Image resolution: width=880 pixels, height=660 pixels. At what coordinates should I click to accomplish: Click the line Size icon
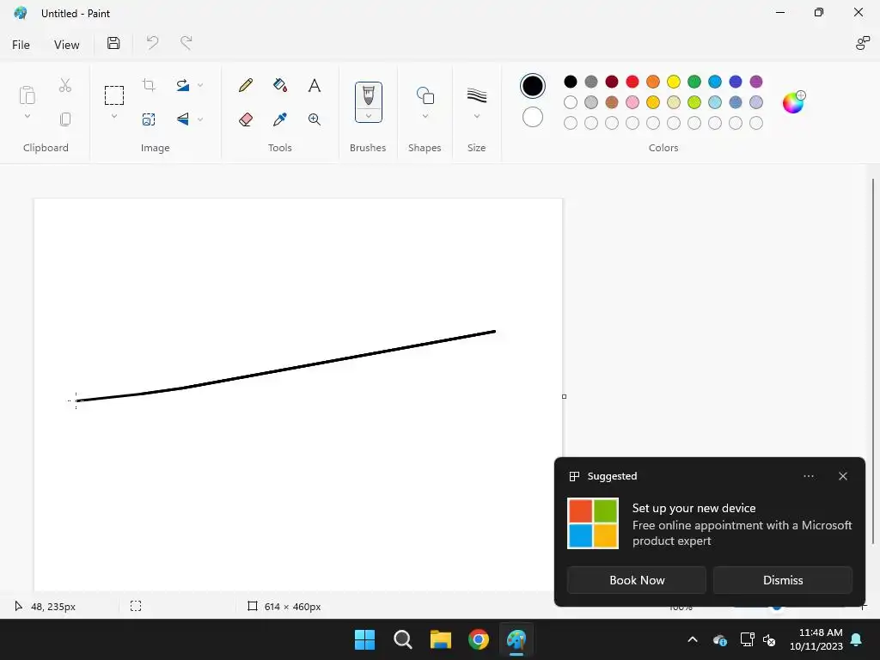[476, 95]
